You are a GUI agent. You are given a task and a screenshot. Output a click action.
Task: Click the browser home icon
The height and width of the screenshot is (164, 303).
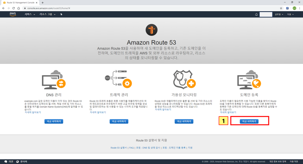coord(18,8)
